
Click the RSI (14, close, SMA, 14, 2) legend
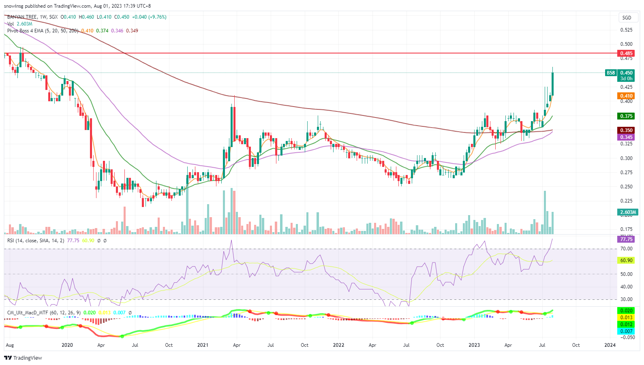pyautogui.click(x=36, y=241)
